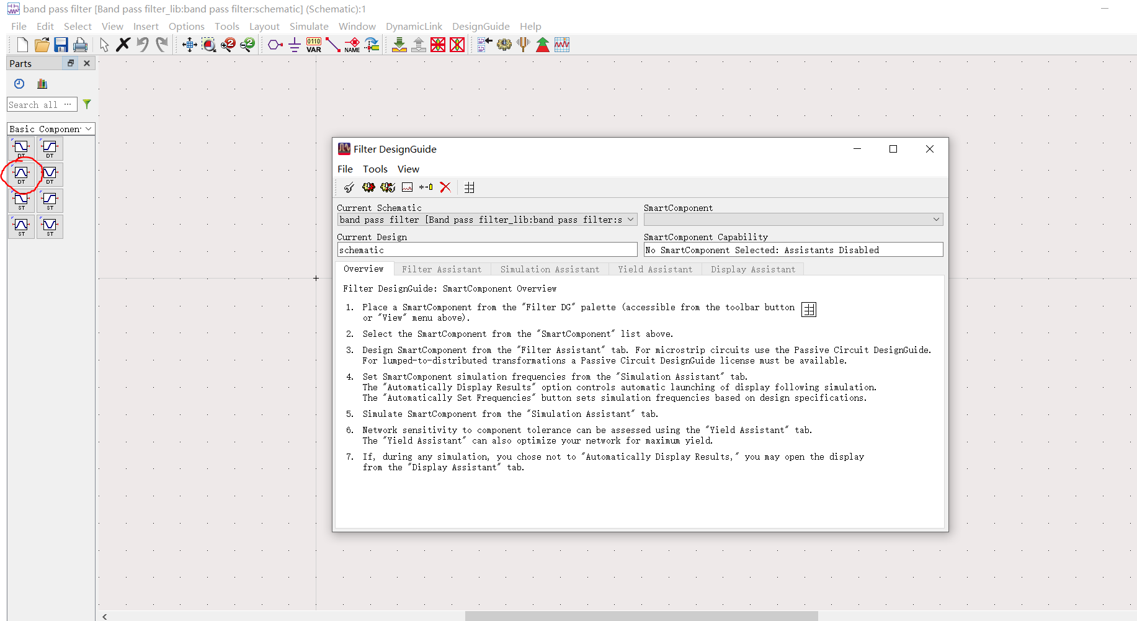1137x621 pixels.
Task: Zoom out by two icon
Action: [x=247, y=45]
